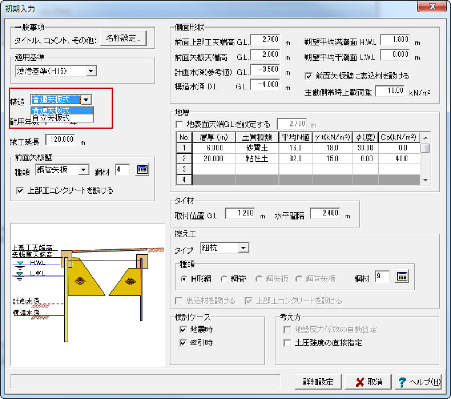The image size is (451, 399).
Task: Toggle 上部工コンクリートを設ける under 前面矢板壁
Action: pyautogui.click(x=20, y=190)
